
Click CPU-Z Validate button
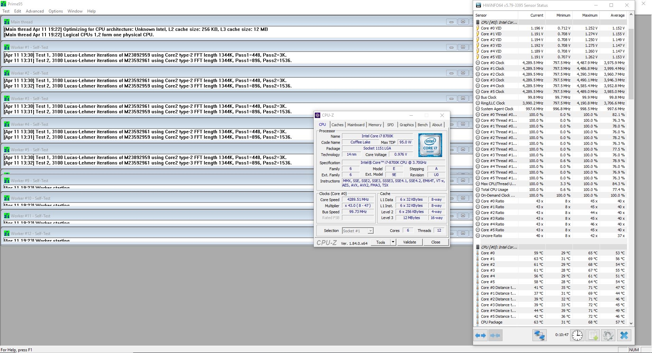(410, 242)
